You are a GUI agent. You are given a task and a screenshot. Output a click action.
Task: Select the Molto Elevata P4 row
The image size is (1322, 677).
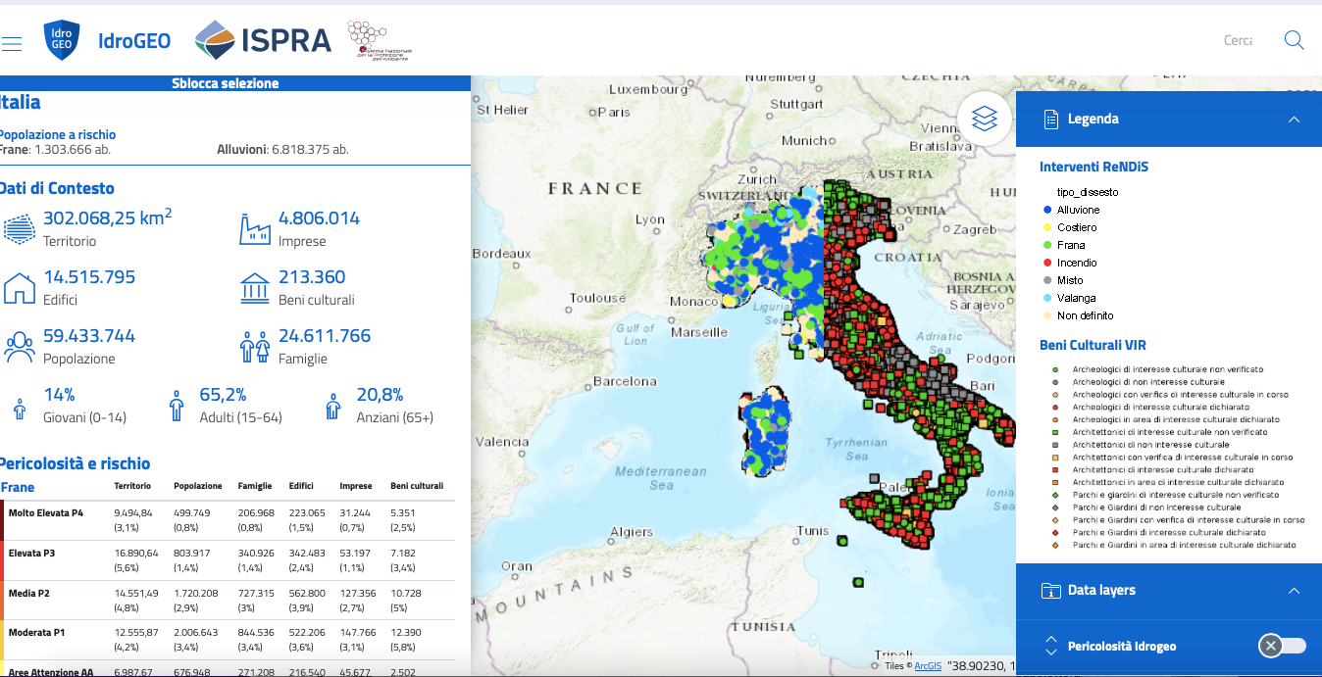click(x=45, y=512)
